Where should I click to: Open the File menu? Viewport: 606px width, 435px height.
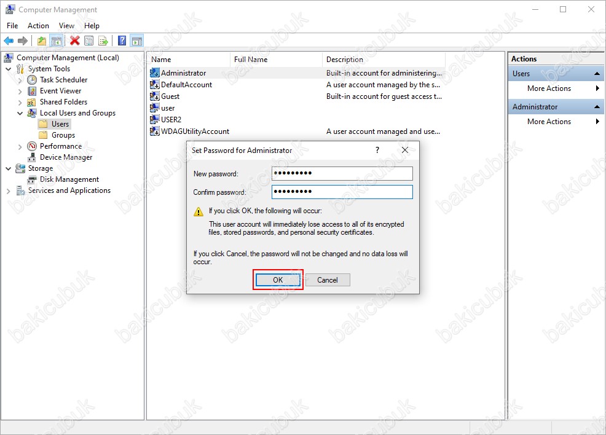[x=12, y=25]
